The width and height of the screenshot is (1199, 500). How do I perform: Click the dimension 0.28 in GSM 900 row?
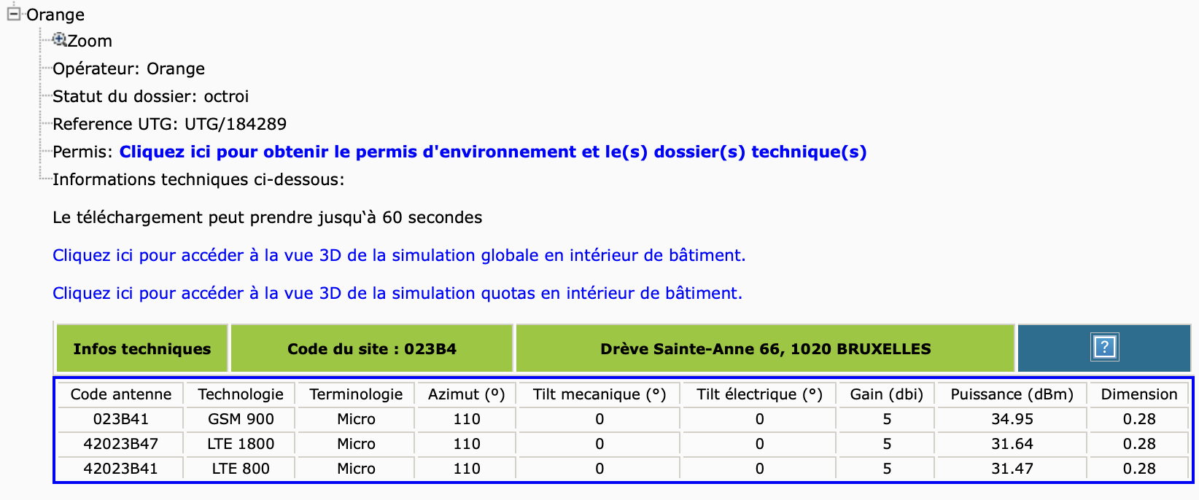tap(1139, 419)
